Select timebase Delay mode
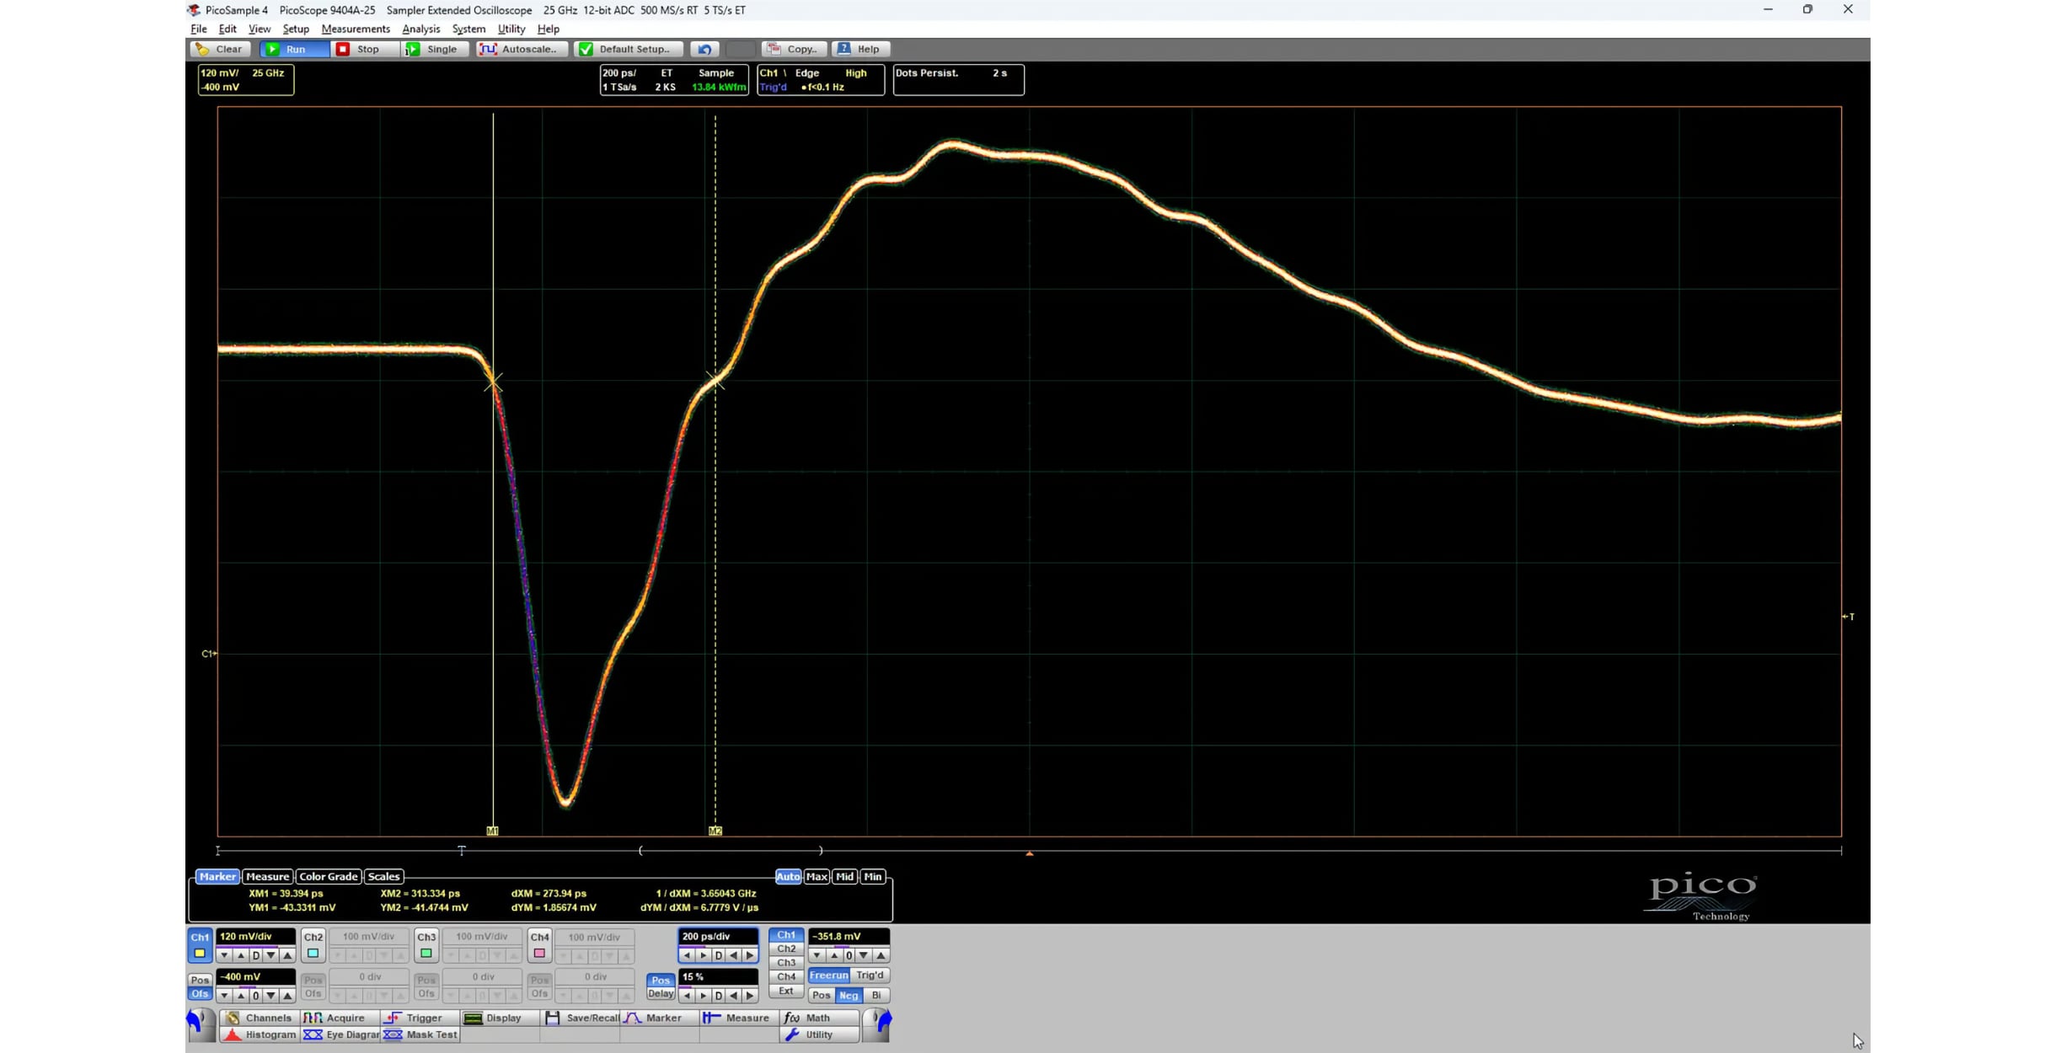Image resolution: width=2056 pixels, height=1053 pixels. (661, 994)
